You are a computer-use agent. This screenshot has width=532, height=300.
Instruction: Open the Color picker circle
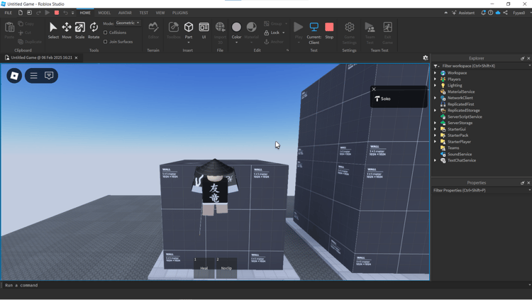pyautogui.click(x=236, y=27)
